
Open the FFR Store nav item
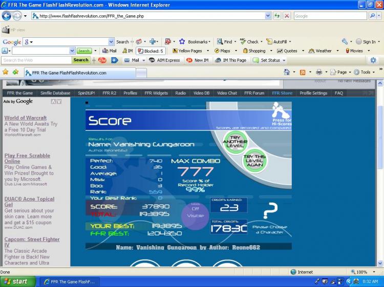coord(282,93)
